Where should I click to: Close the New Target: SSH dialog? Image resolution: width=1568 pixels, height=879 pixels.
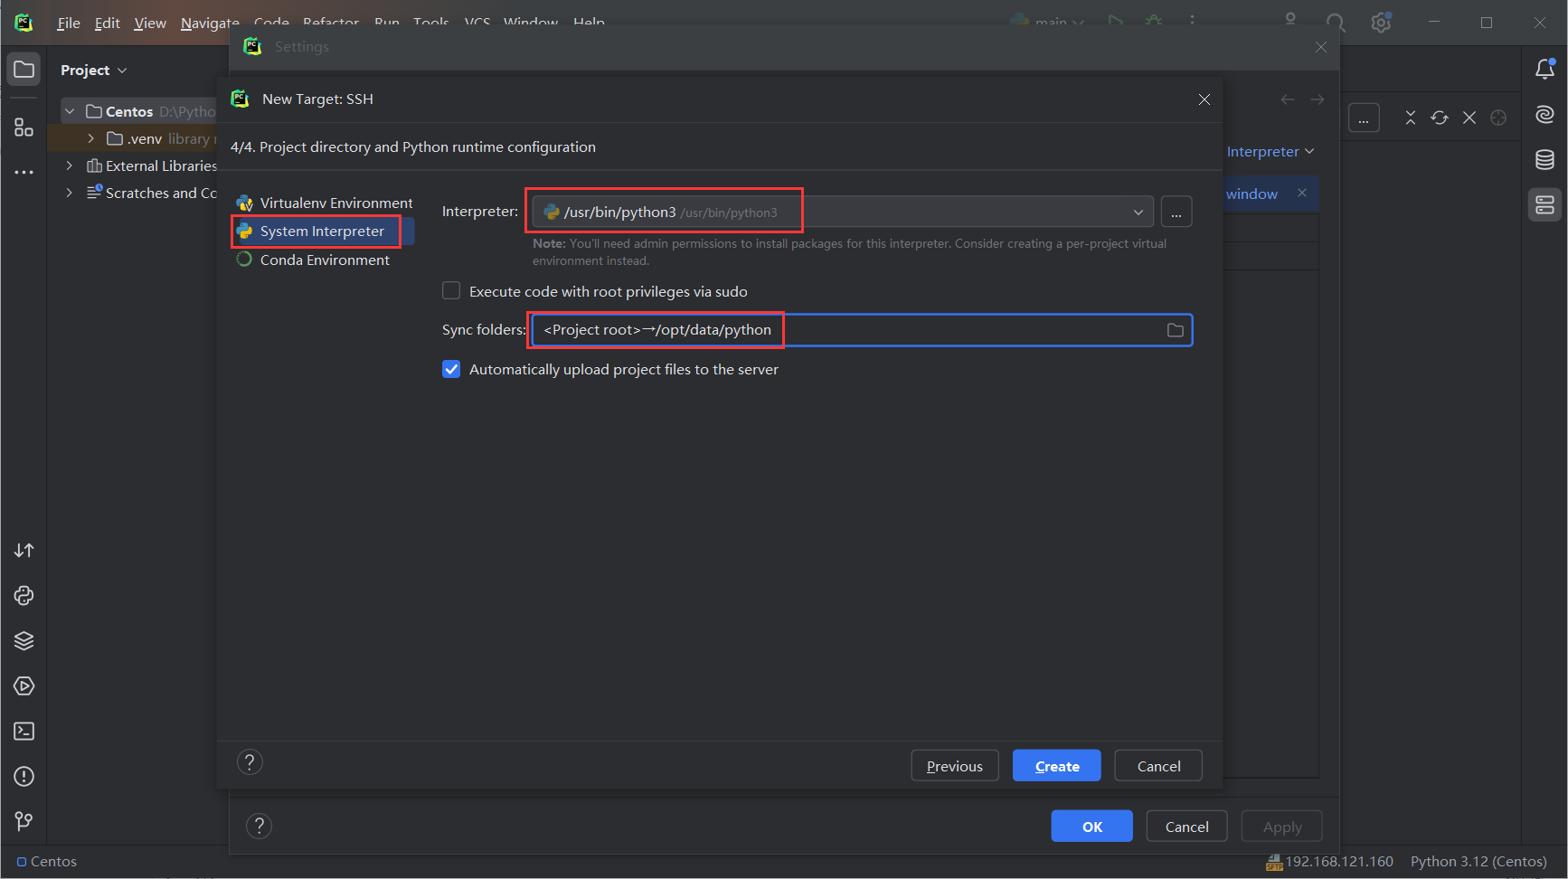click(x=1204, y=99)
